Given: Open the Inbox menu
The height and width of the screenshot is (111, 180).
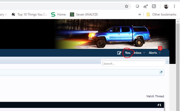Looking at the screenshot, I should coord(138,53).
